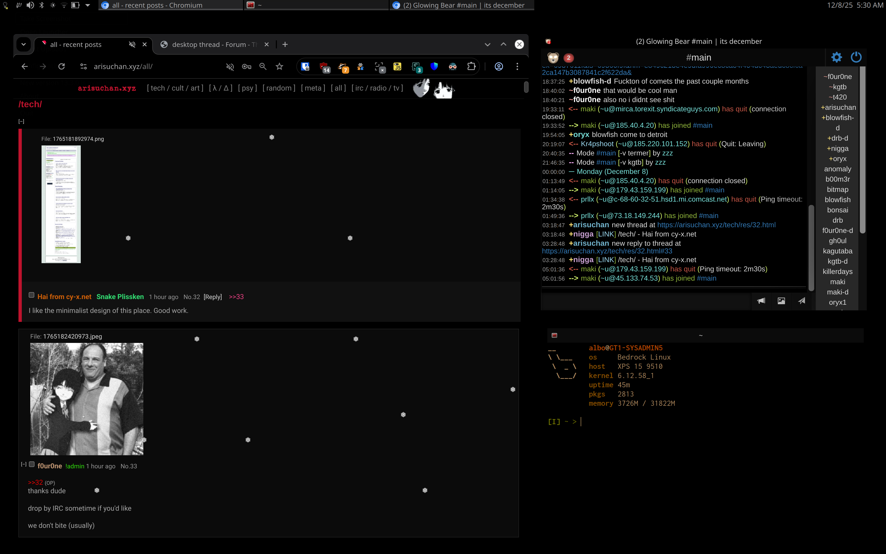The width and height of the screenshot is (886, 554).
Task: Click the arisuchan.xyz site logo
Action: [107, 88]
